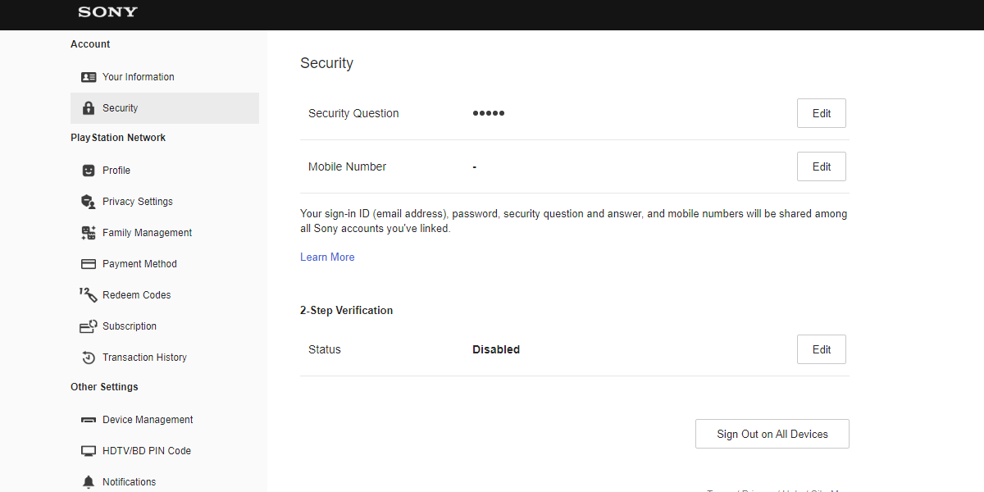Click the Redeem Codes icon

(x=89, y=294)
